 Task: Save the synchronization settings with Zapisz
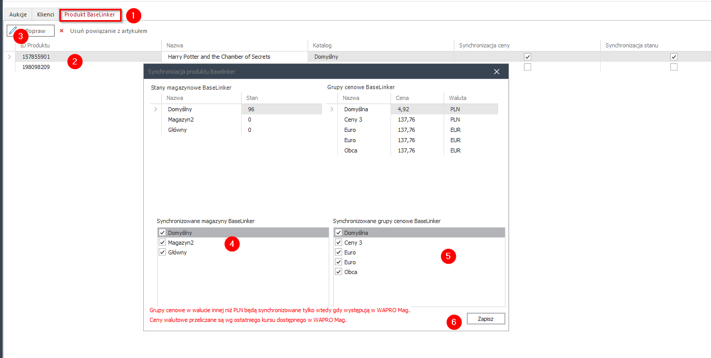point(486,319)
